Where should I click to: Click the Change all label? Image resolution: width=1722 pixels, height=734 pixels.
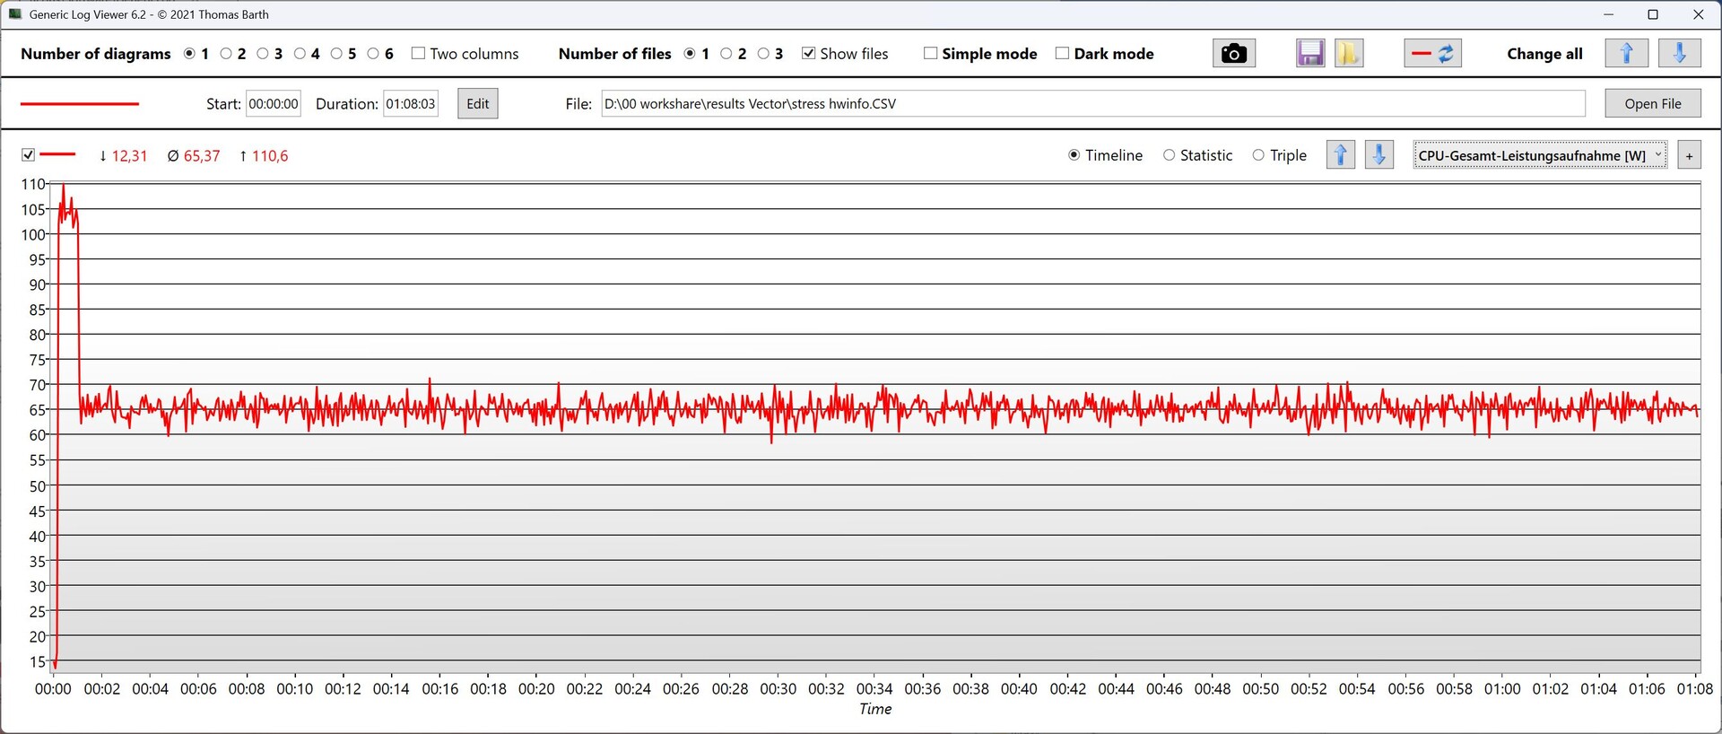[x=1544, y=54]
